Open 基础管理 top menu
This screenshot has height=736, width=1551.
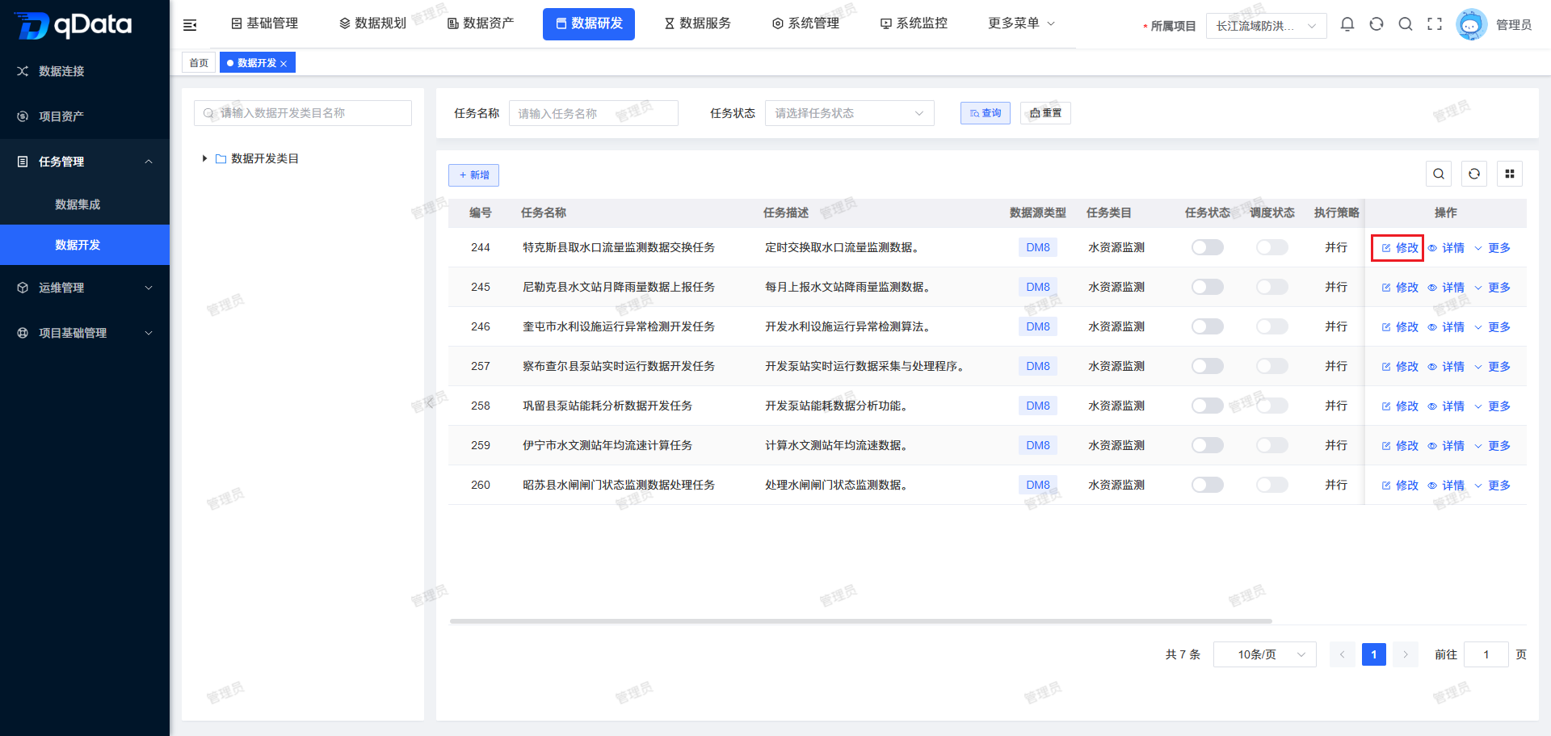coord(264,23)
